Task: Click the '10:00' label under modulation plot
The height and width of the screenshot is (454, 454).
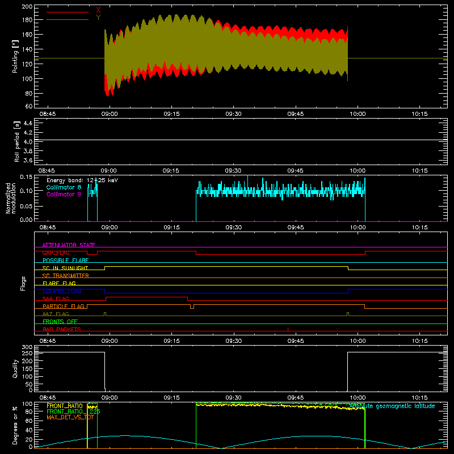Action: point(358,228)
